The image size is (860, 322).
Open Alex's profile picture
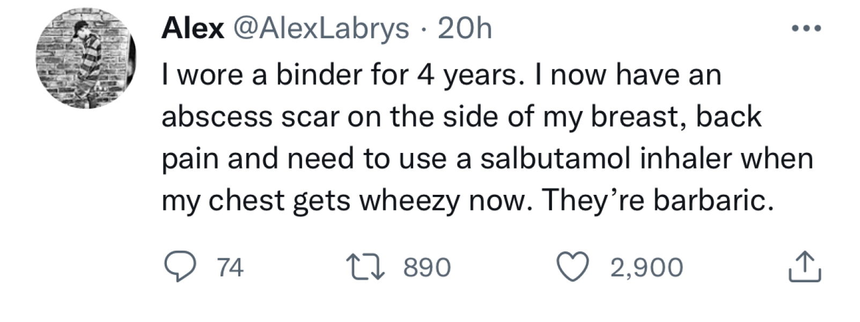click(86, 58)
